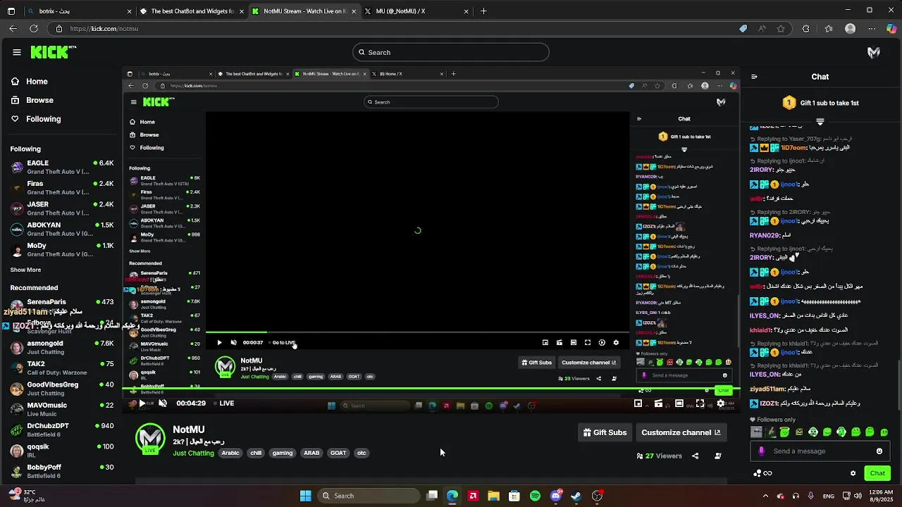Open the Edge profile avatar
Image resolution: width=902 pixels, height=507 pixels.
(x=850, y=29)
